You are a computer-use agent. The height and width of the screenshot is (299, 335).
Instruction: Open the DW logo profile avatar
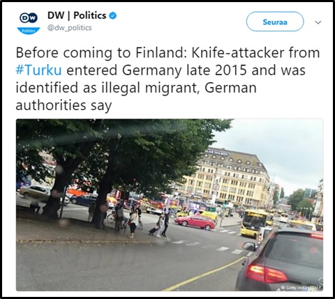(29, 22)
